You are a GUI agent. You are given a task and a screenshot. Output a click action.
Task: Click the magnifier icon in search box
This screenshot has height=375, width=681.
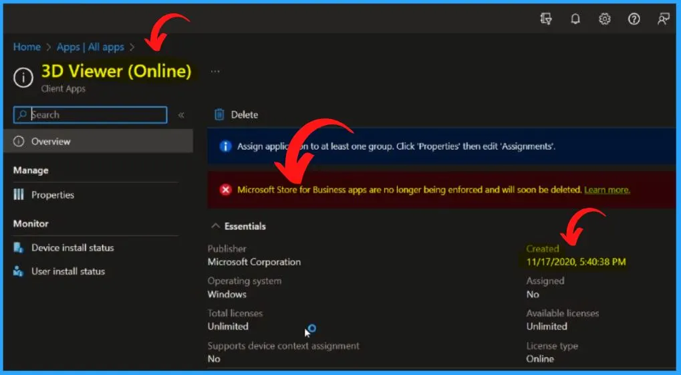tap(21, 115)
